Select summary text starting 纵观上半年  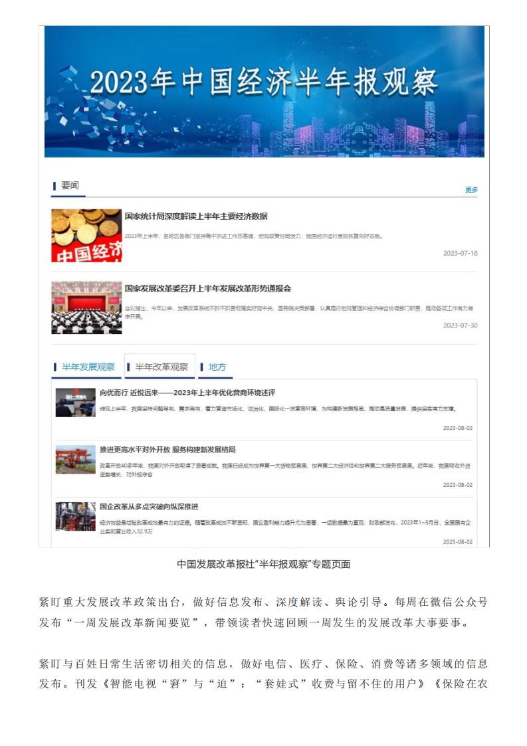[278, 409]
